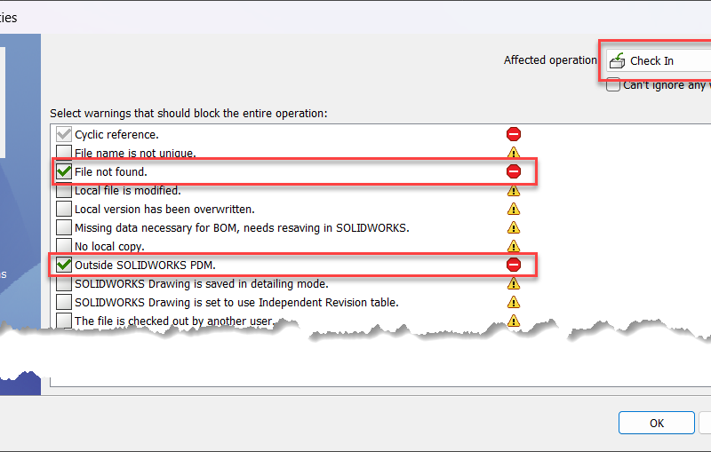Click the red block icon for File not found
The height and width of the screenshot is (452, 711).
[513, 171]
